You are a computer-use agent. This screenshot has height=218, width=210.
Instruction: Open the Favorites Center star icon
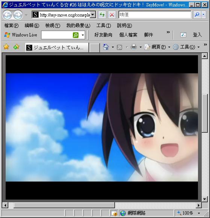(x=6, y=47)
